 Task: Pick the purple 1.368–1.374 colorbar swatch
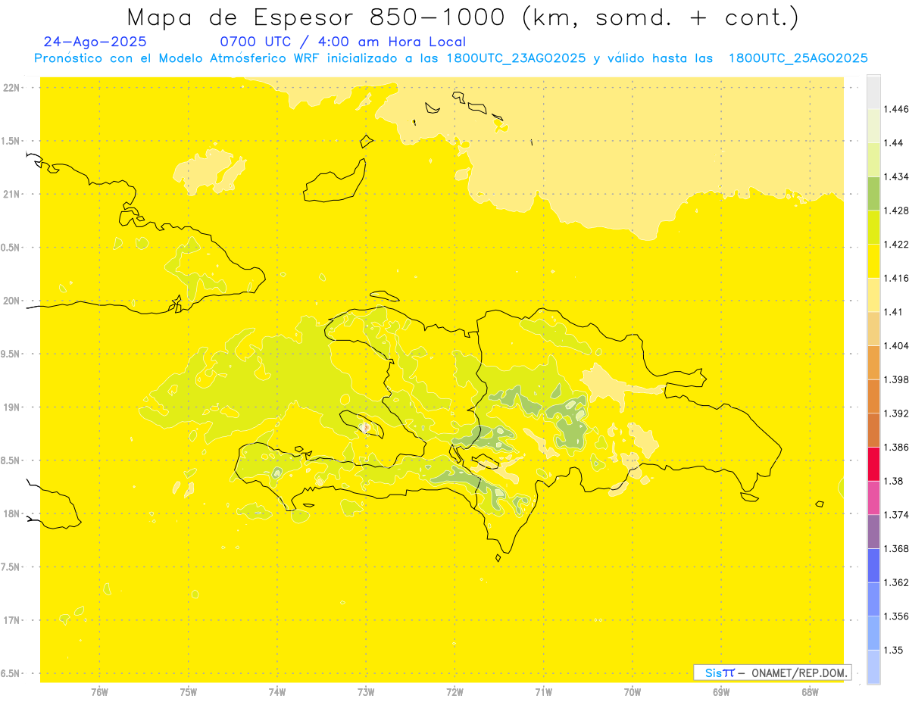pyautogui.click(x=873, y=532)
